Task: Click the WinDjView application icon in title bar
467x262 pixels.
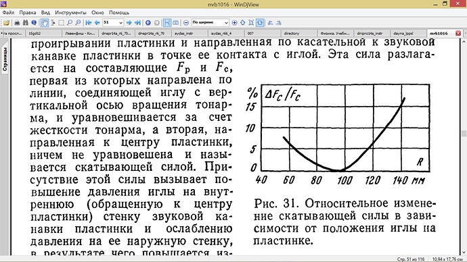Action: pos(3,4)
